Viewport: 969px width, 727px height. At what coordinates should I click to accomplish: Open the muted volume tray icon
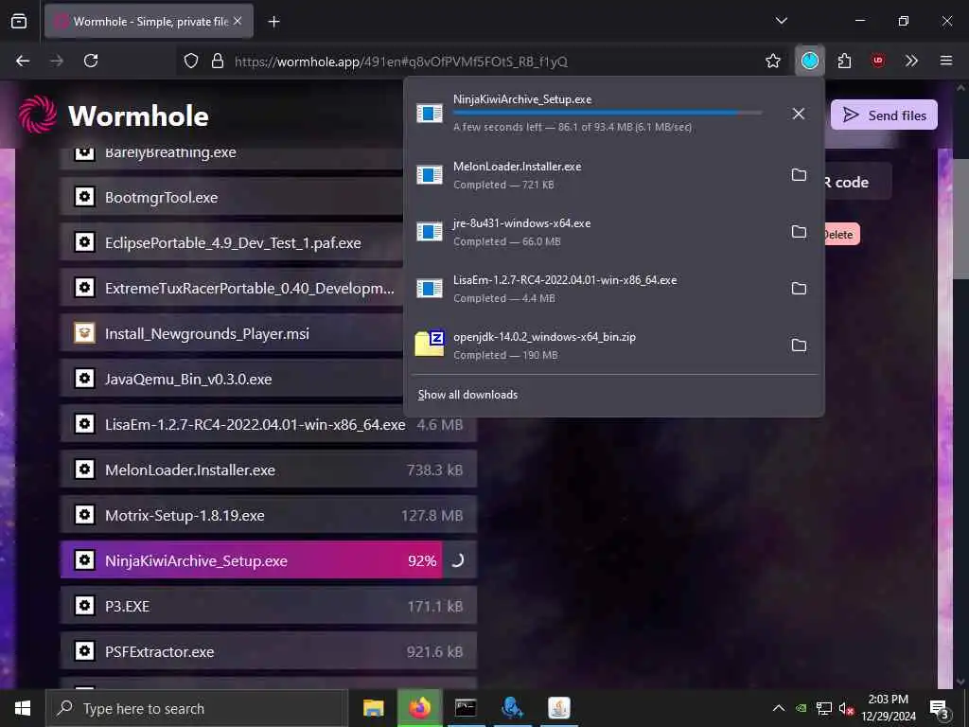(x=846, y=708)
